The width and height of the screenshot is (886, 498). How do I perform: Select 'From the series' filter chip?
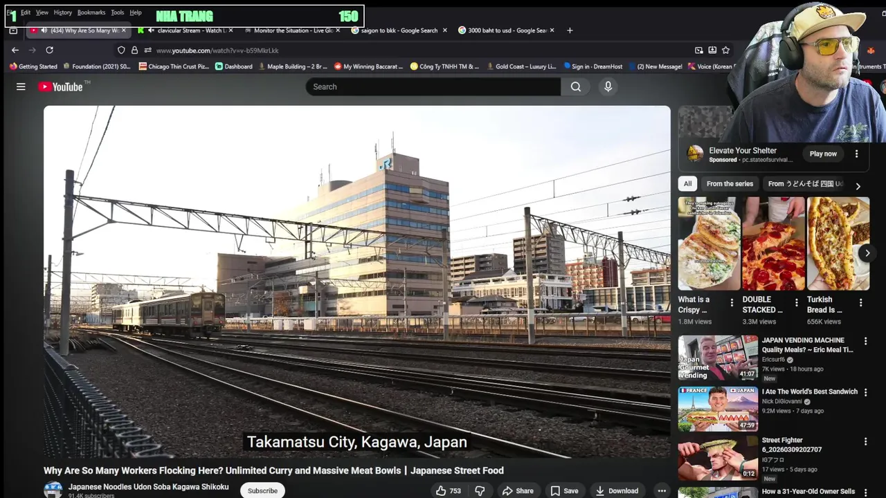(730, 183)
